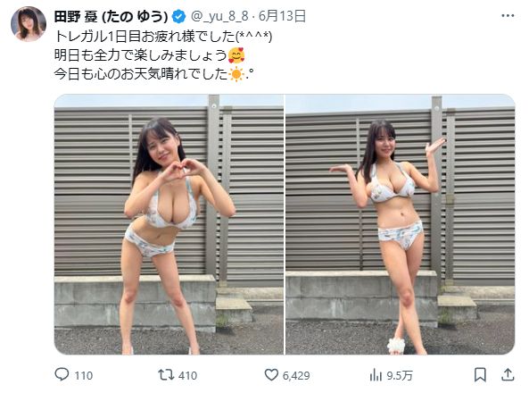Open the display name profile link
The width and height of the screenshot is (529, 393).
(x=112, y=16)
